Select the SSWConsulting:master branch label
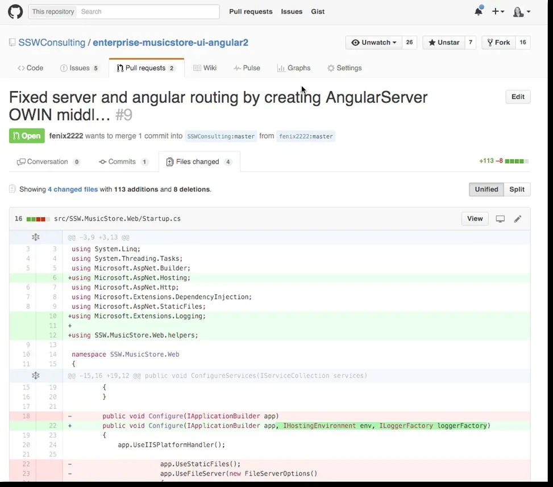This screenshot has width=553, height=487. point(221,136)
